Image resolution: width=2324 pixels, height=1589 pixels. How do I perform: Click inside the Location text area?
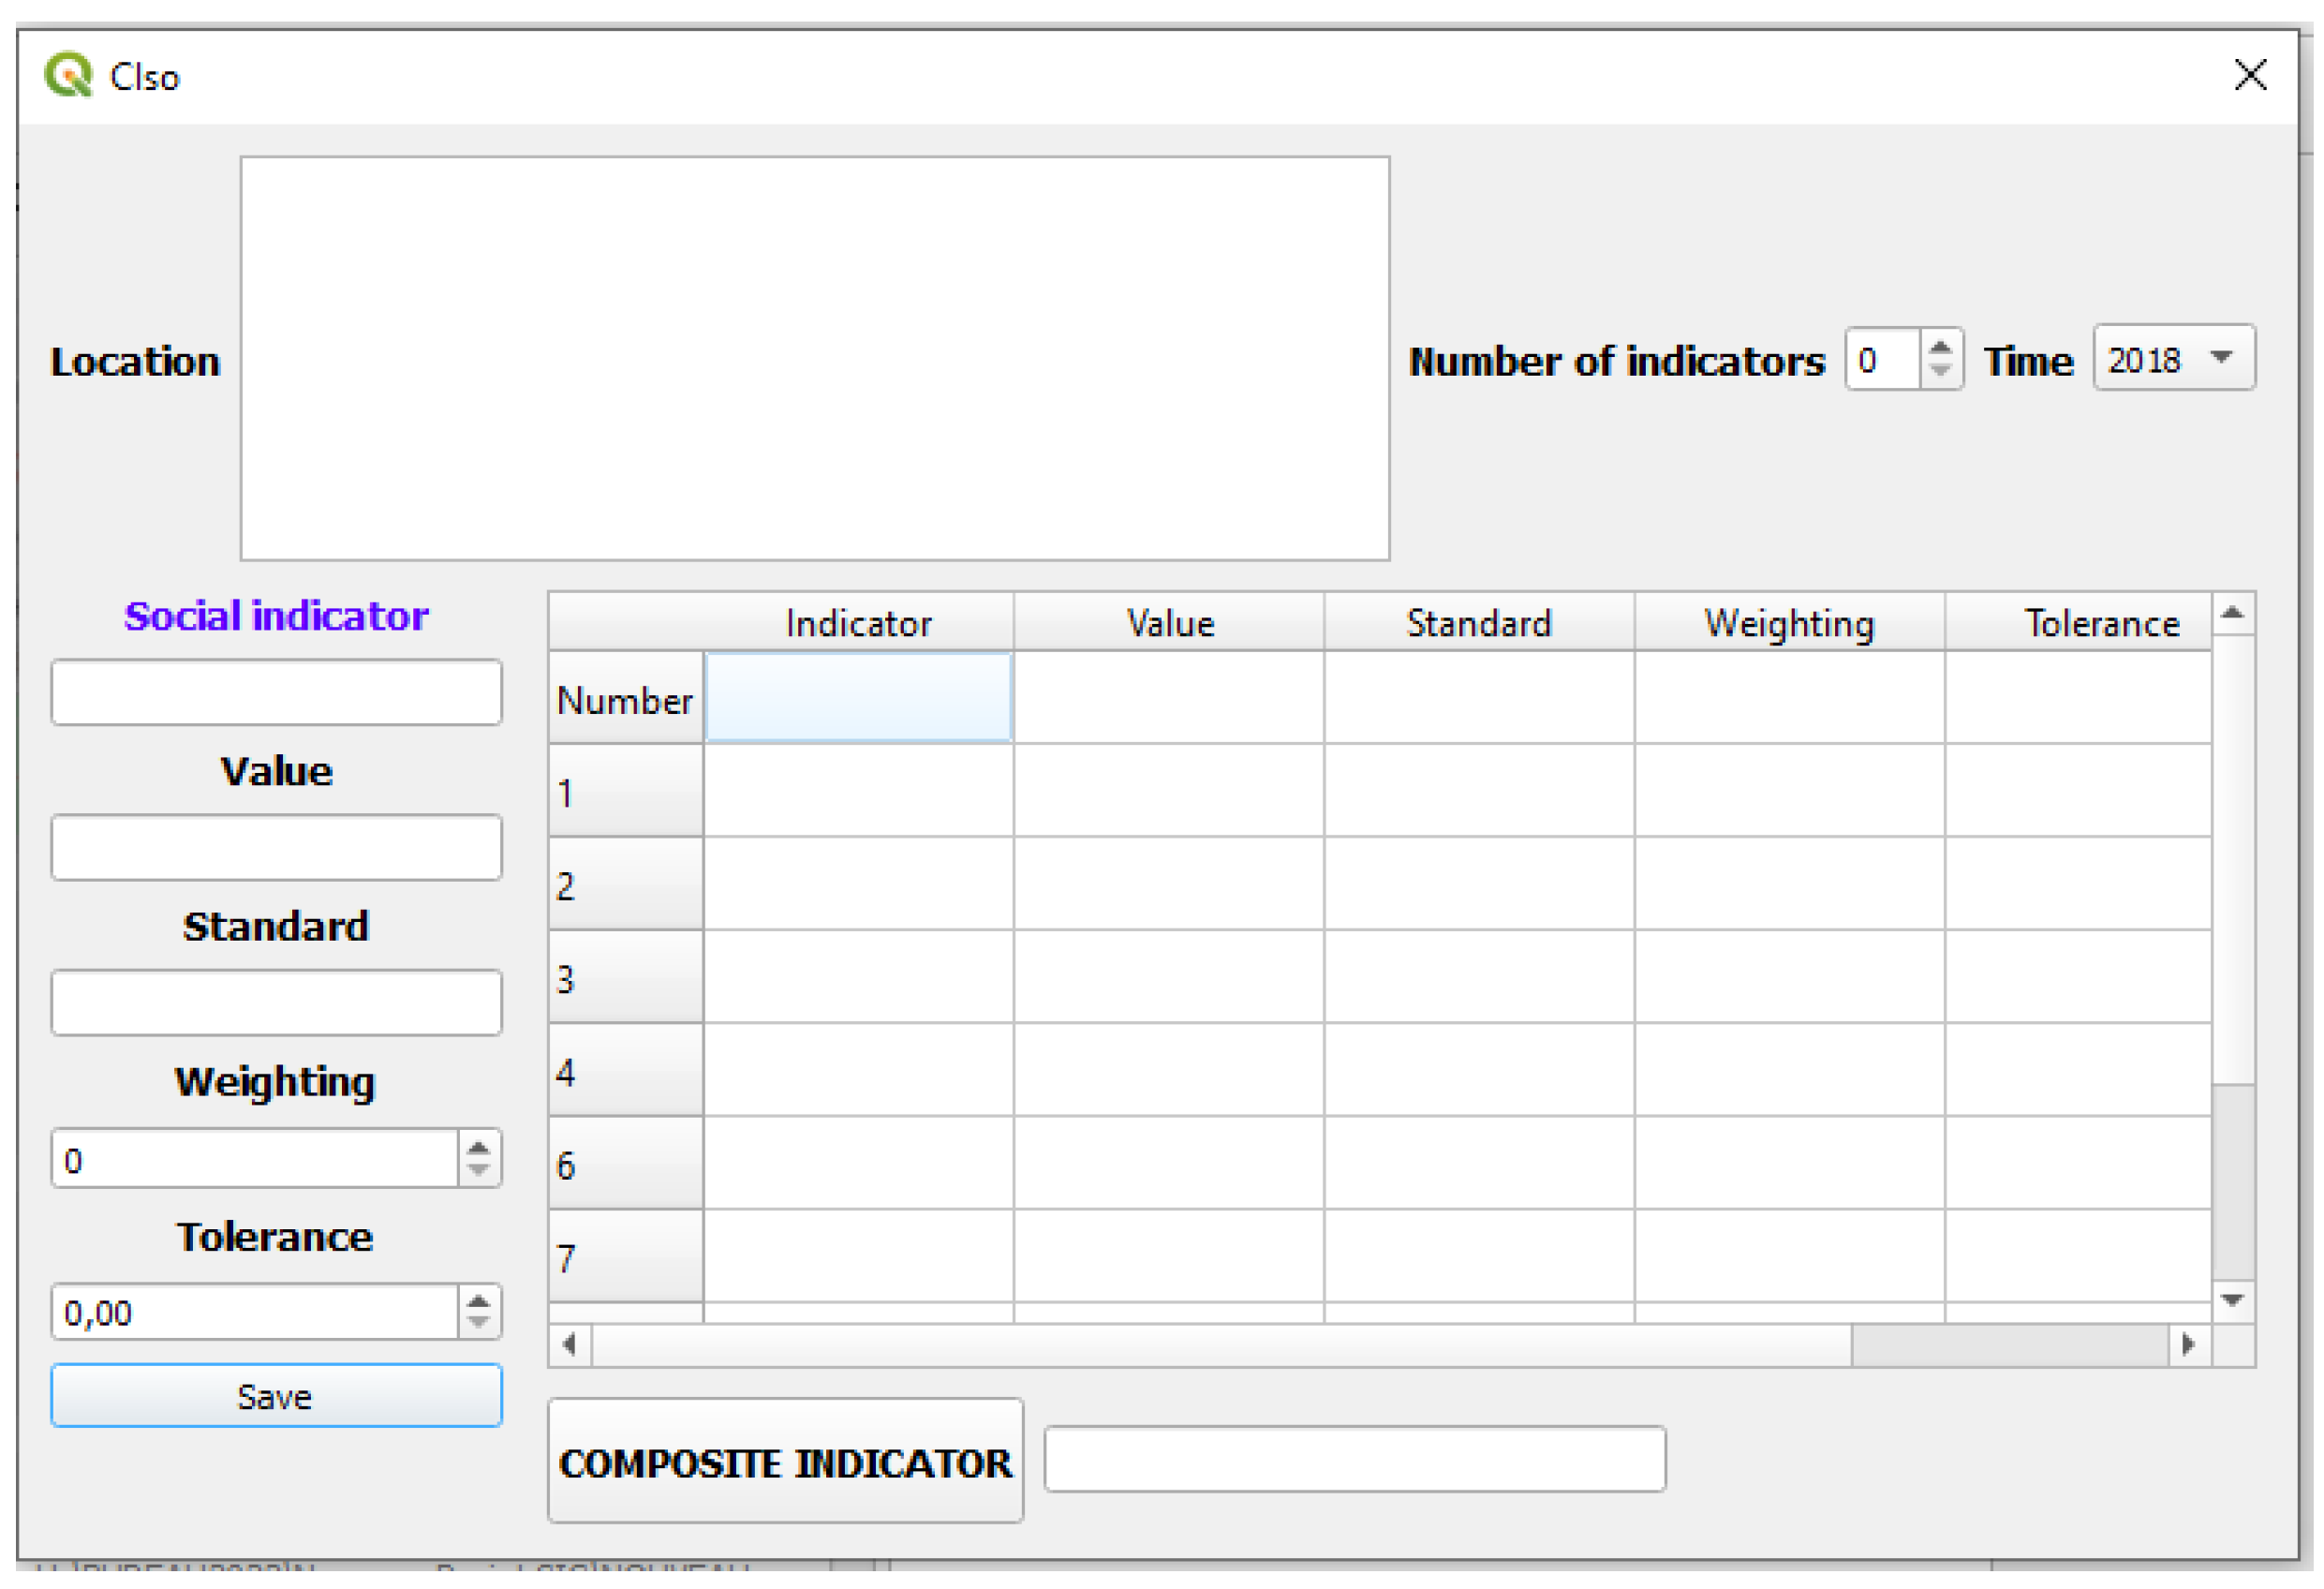pos(814,358)
